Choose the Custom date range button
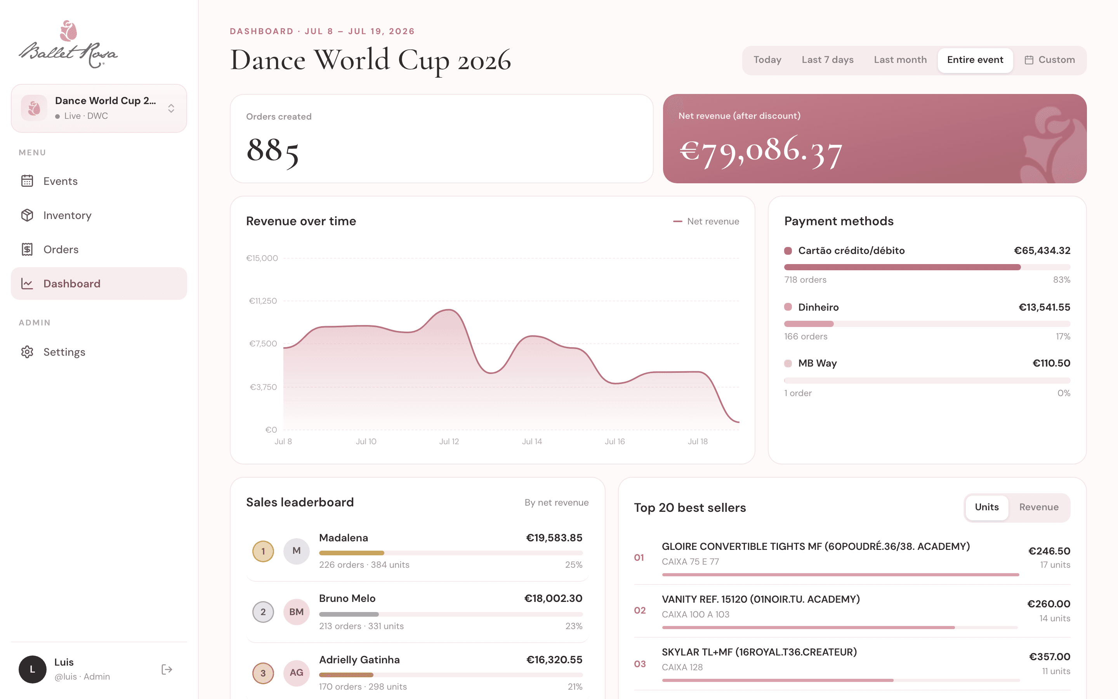The image size is (1118, 699). 1050,60
